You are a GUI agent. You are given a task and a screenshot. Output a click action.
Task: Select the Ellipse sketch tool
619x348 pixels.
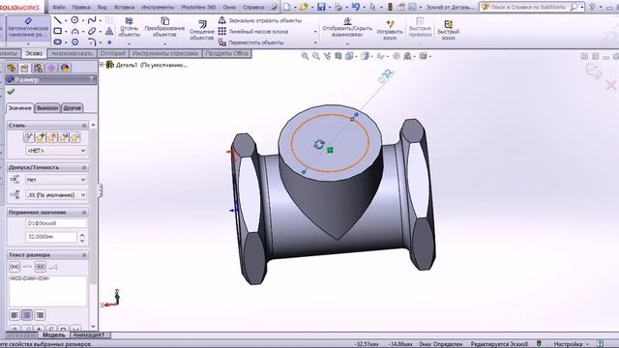tap(92, 31)
